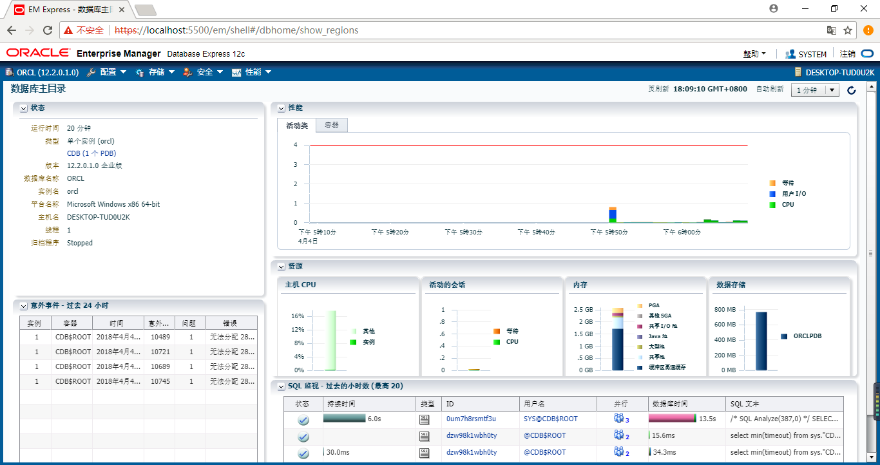The height and width of the screenshot is (465, 880).
Task: Click incident number 10745 cell
Action: coord(160,381)
